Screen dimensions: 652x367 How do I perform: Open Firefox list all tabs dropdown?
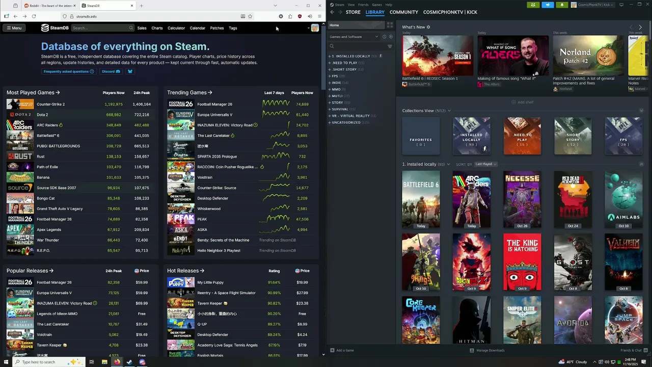point(275,6)
